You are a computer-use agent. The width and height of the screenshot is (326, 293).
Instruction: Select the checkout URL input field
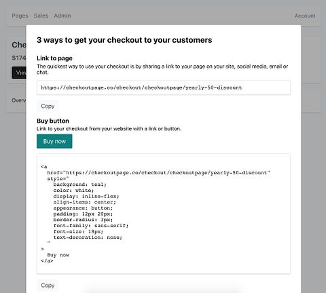click(x=164, y=87)
